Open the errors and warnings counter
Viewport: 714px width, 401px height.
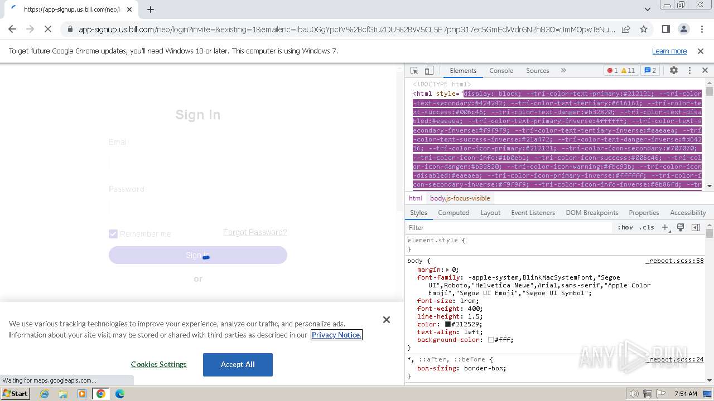(621, 71)
